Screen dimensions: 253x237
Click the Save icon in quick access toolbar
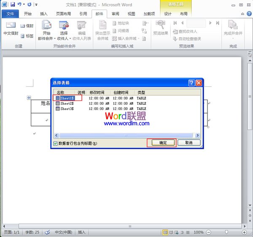point(13,4)
